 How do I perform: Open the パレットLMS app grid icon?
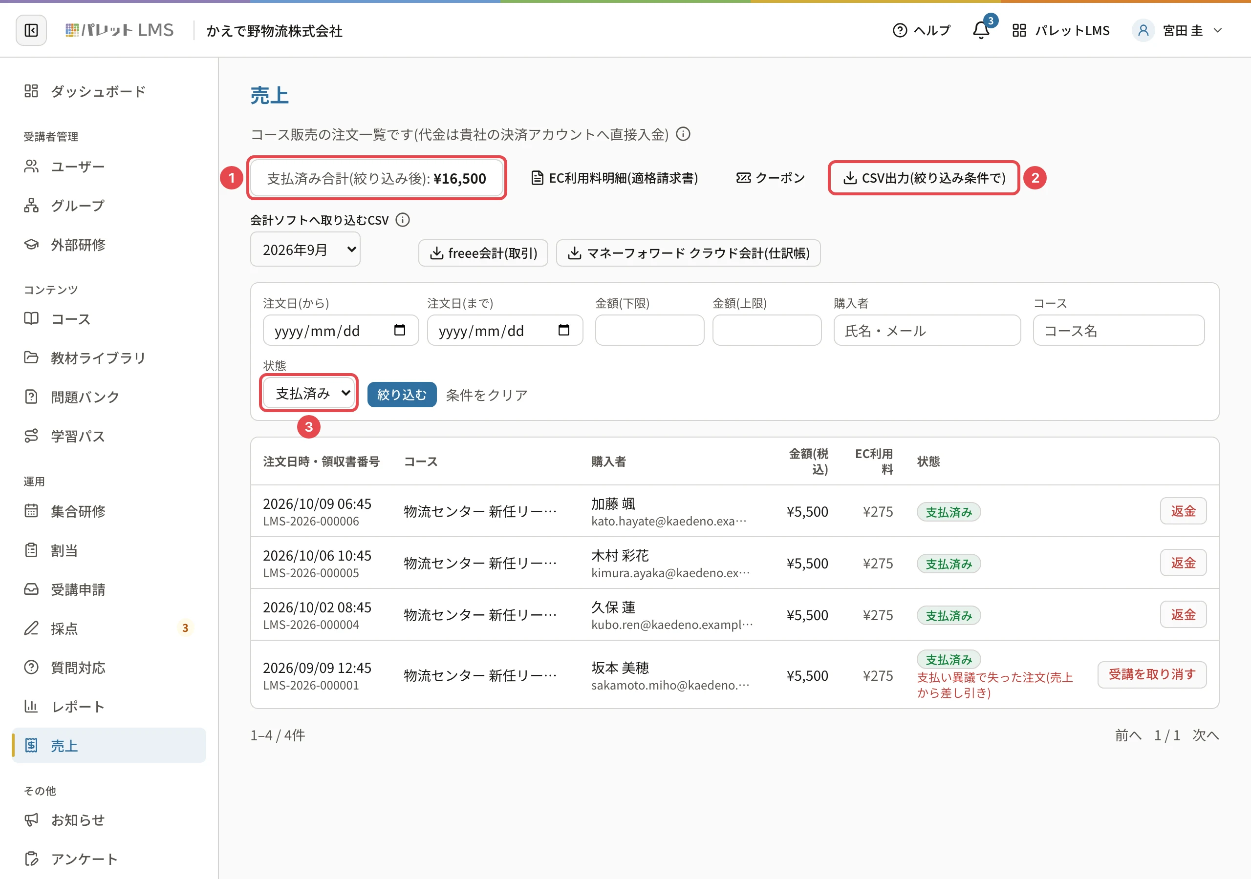(1019, 30)
